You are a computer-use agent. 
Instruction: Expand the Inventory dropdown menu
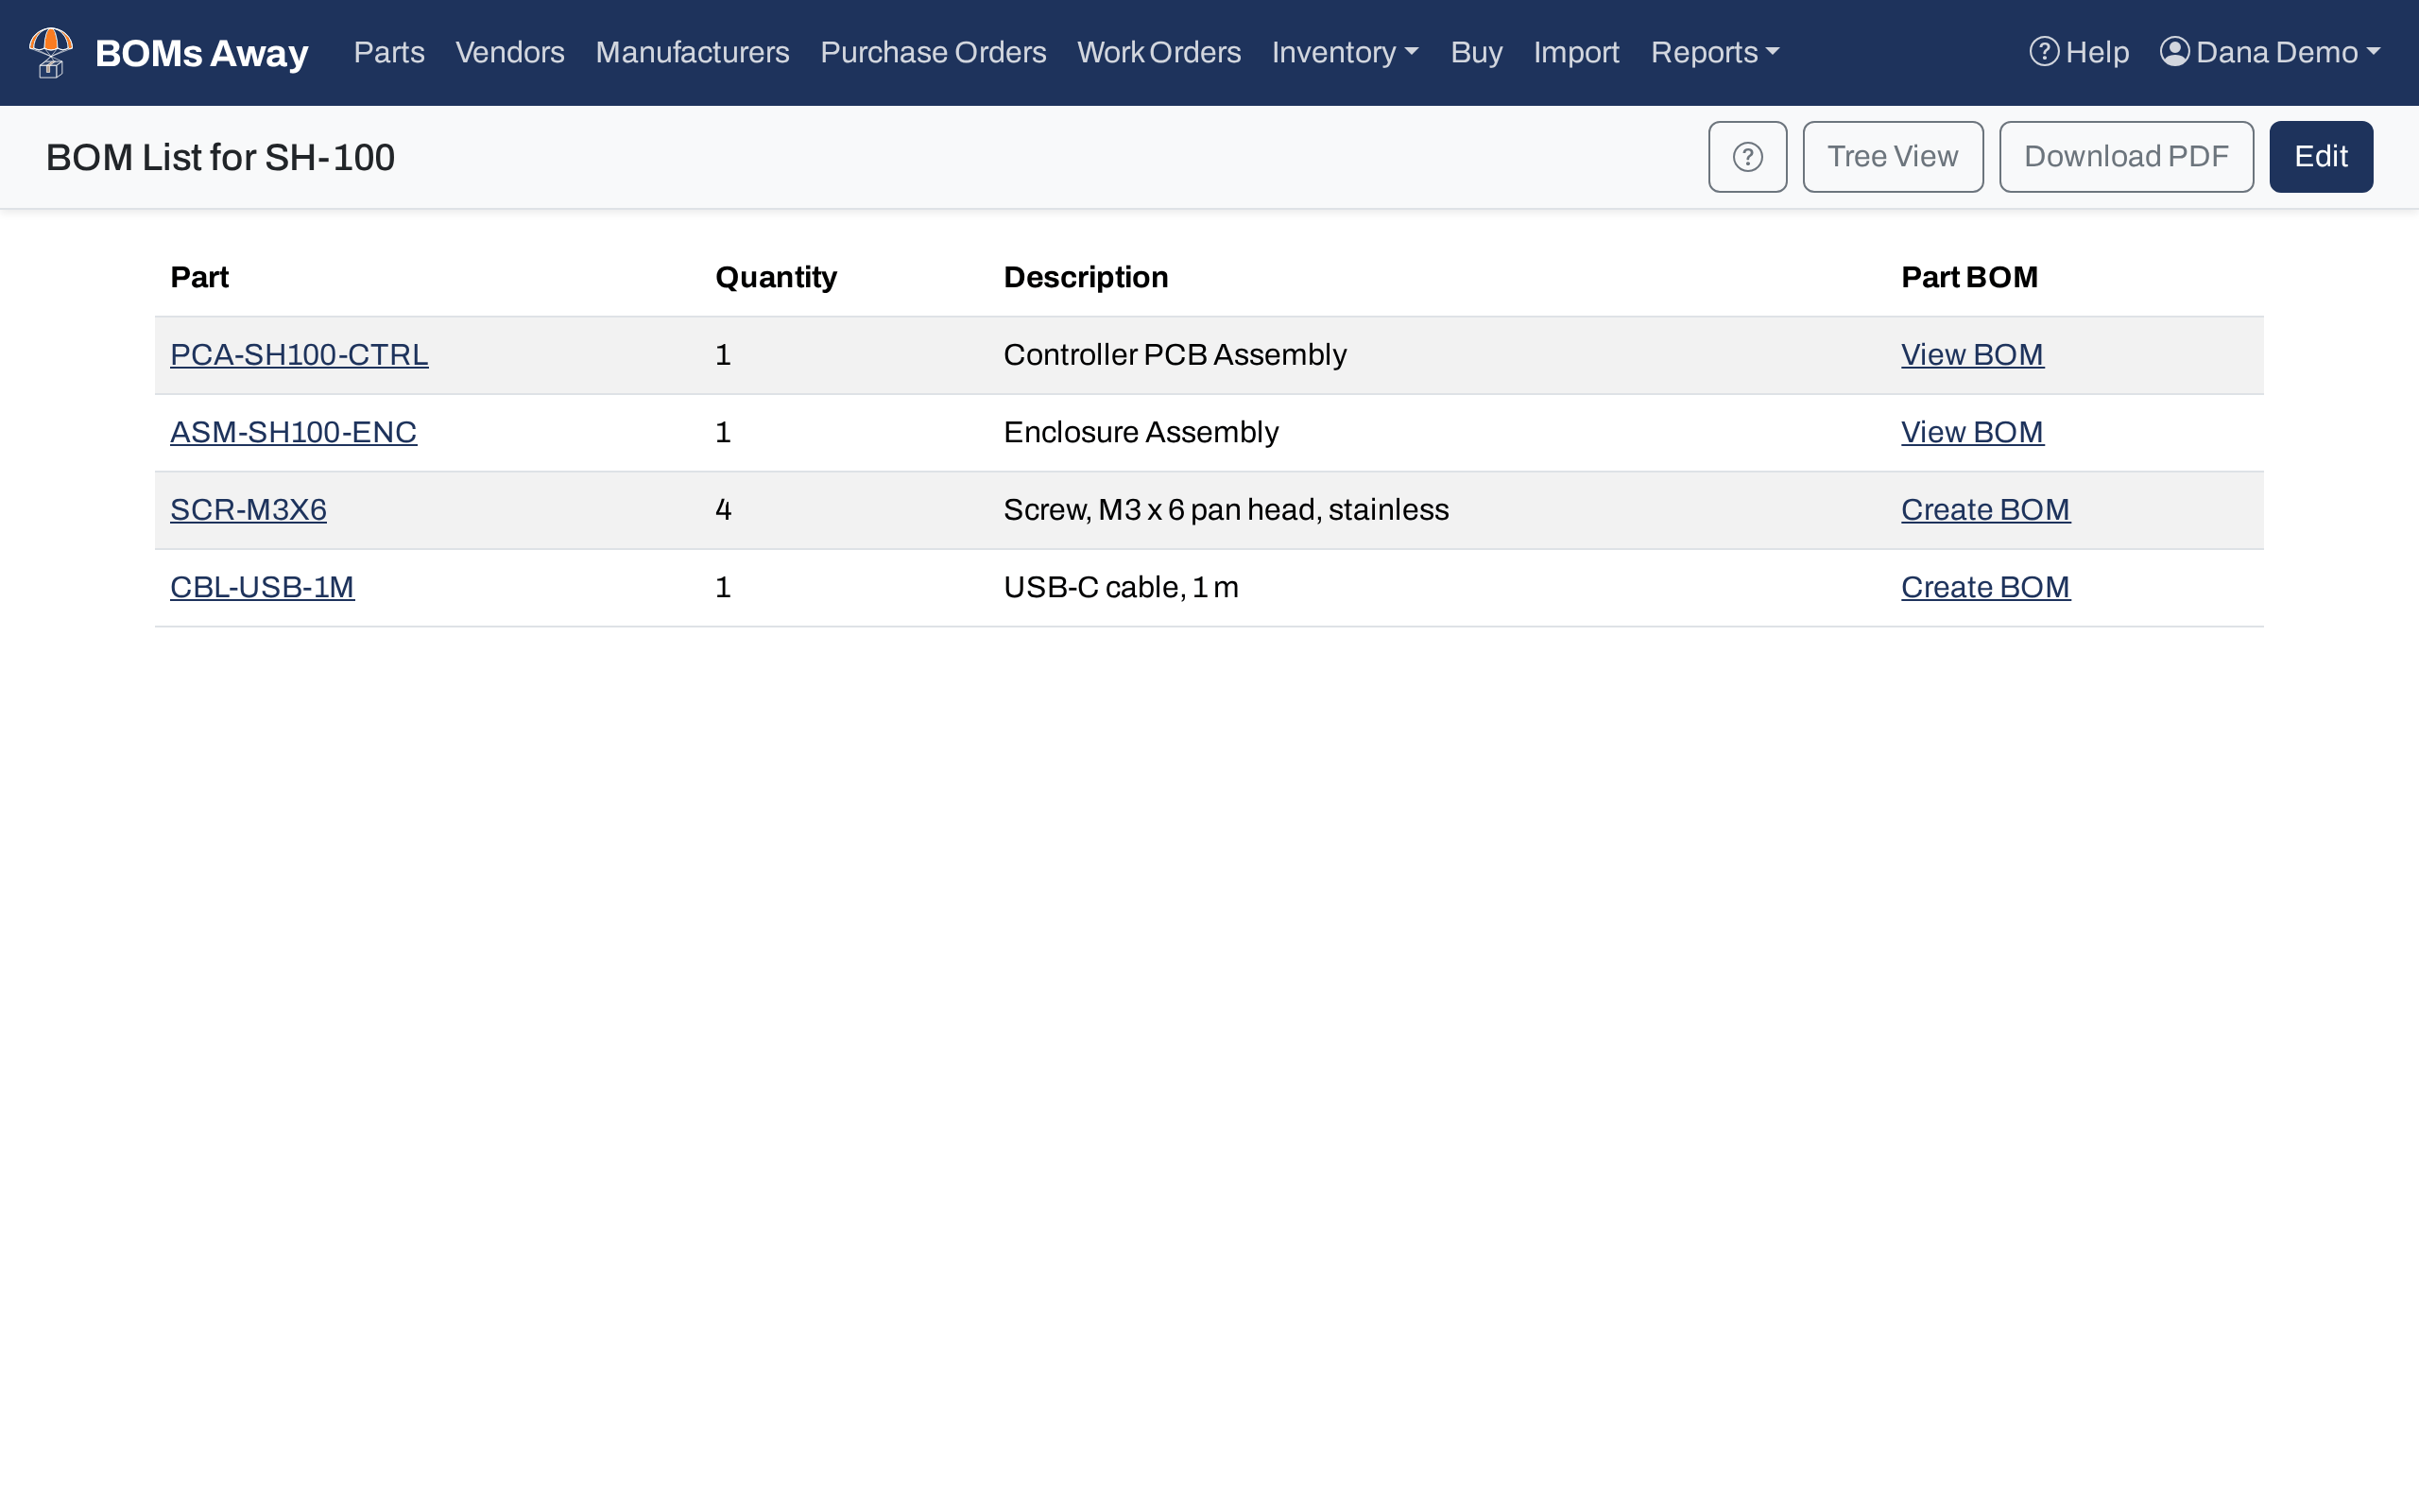1345,52
